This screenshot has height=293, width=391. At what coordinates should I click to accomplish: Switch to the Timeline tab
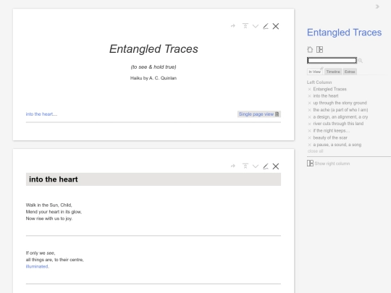pos(333,72)
